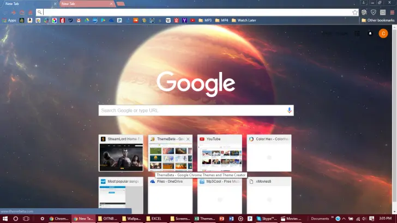Start voice search with microphone icon

[289, 110]
